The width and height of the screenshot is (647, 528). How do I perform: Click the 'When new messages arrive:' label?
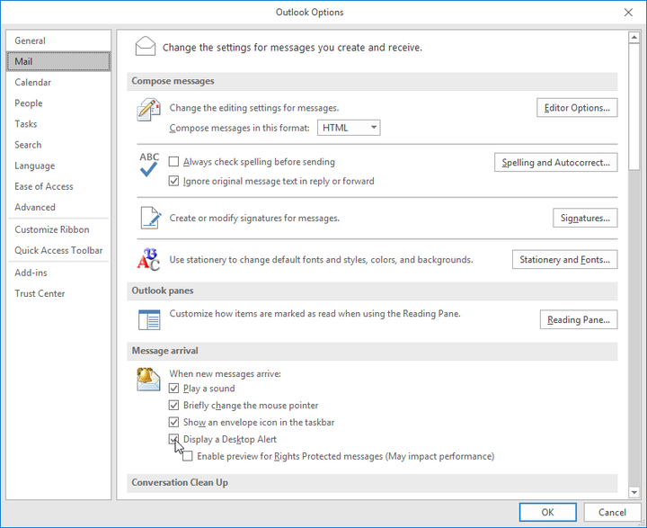point(226,373)
